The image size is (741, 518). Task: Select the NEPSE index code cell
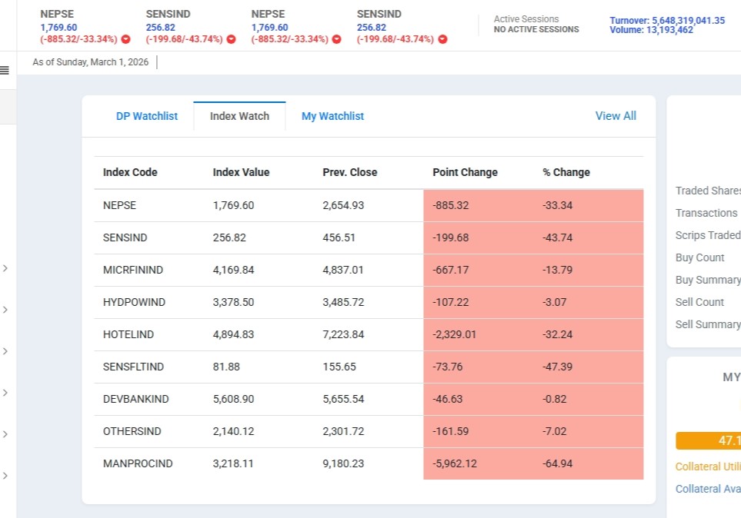(x=119, y=205)
